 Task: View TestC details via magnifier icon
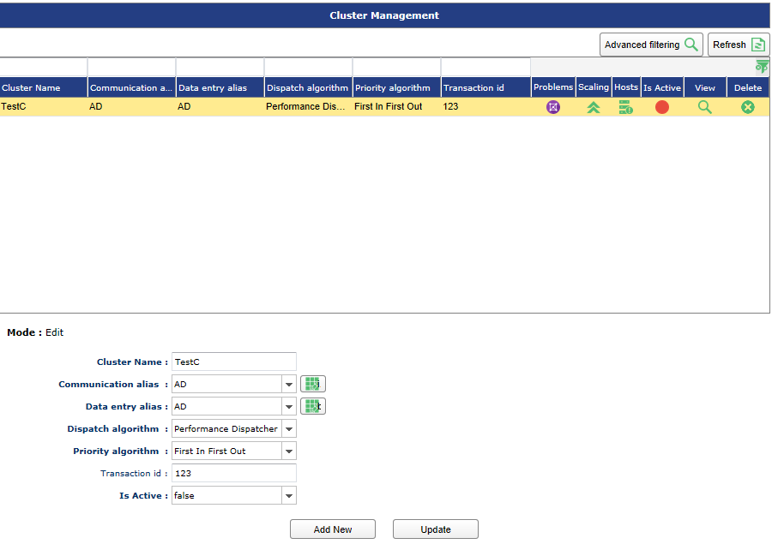[704, 107]
